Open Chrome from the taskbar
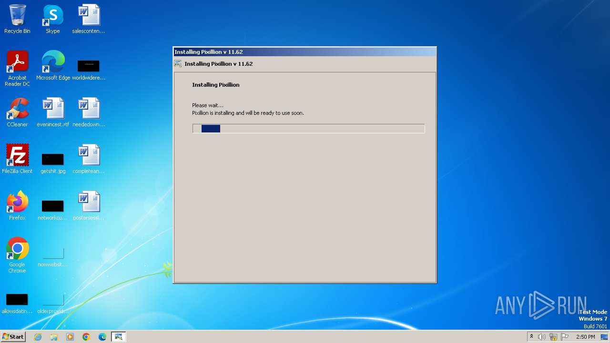This screenshot has width=610, height=343. click(x=86, y=337)
